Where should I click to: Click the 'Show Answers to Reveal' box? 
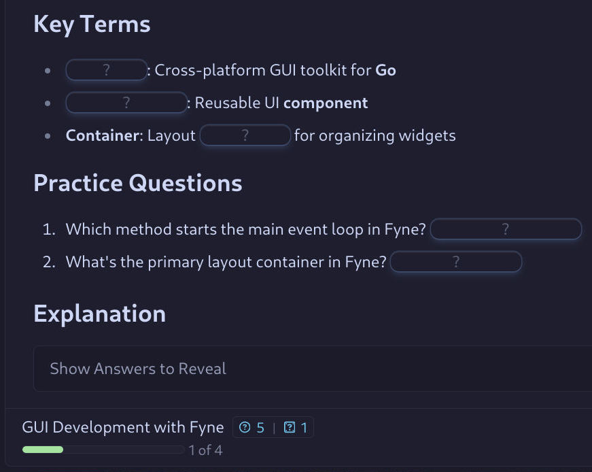(313, 369)
